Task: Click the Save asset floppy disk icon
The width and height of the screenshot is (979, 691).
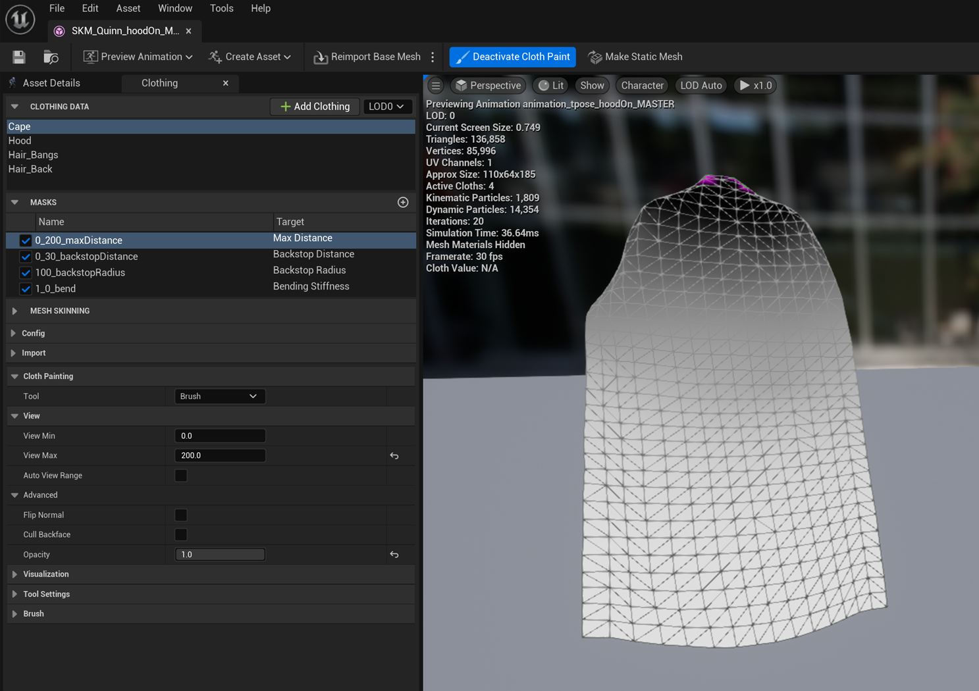Action: pos(19,57)
